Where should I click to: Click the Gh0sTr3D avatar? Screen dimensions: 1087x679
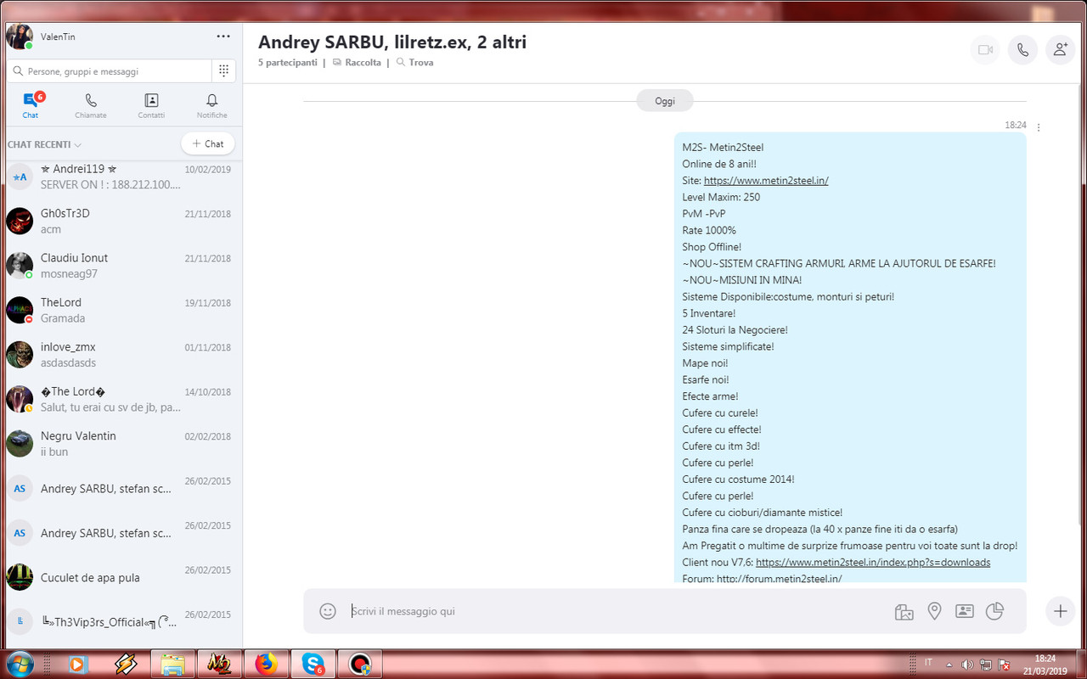click(20, 221)
